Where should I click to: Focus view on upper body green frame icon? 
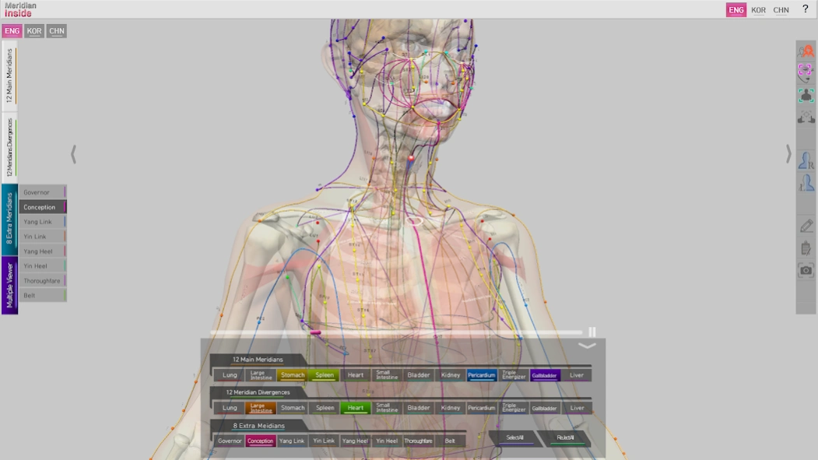coord(806,96)
